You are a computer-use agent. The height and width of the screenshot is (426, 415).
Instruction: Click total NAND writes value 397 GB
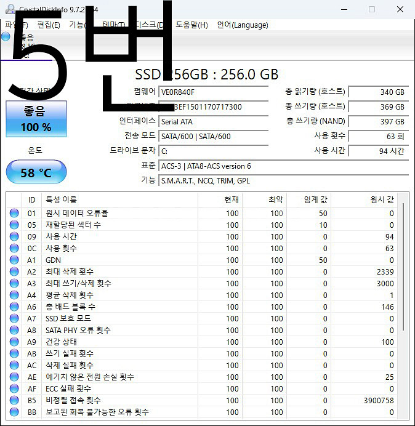coord(379,121)
